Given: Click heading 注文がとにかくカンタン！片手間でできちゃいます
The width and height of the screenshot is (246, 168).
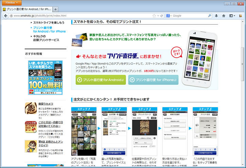Looking at the screenshot, I should click(x=111, y=99).
